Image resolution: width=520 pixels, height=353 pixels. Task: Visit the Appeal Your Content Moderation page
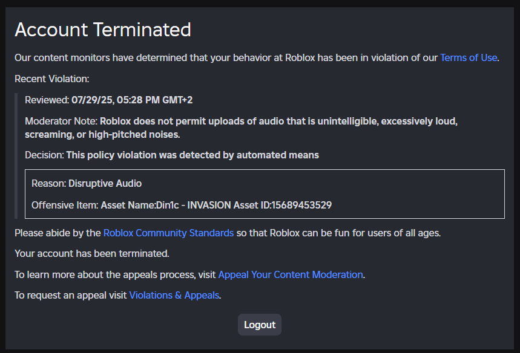pos(291,274)
